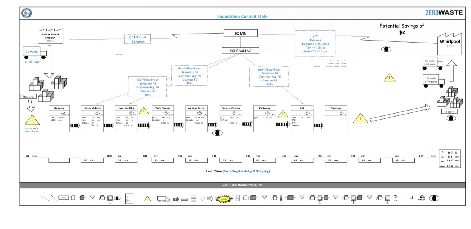The height and width of the screenshot is (229, 471).
Task: Click the ZEROWASTE logo
Action: click(444, 12)
